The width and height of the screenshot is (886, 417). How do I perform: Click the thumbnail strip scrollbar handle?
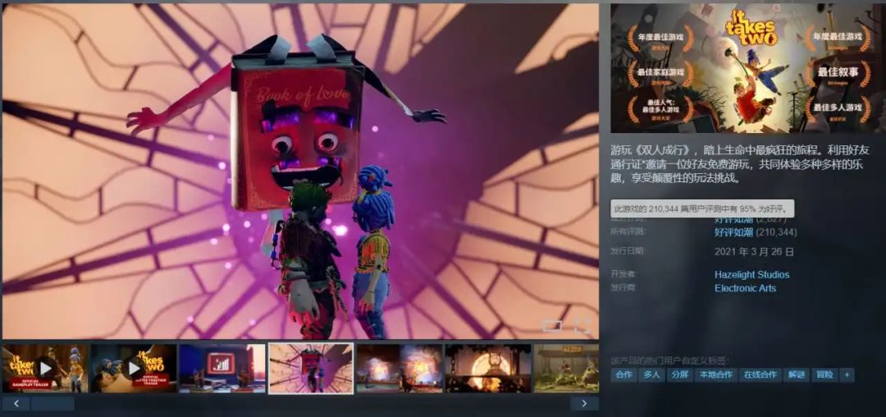click(x=53, y=403)
